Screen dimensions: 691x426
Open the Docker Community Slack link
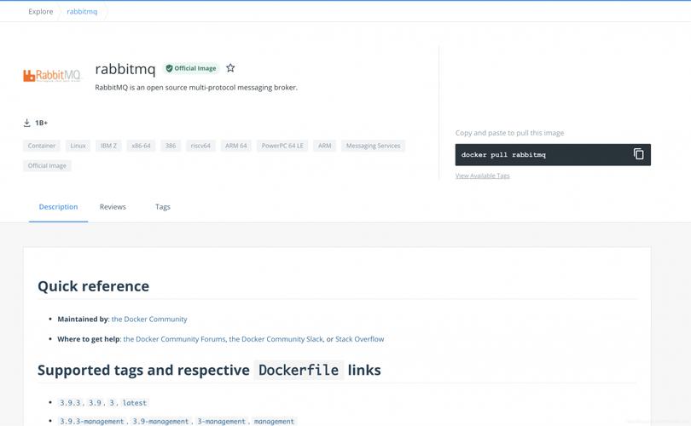(x=276, y=339)
